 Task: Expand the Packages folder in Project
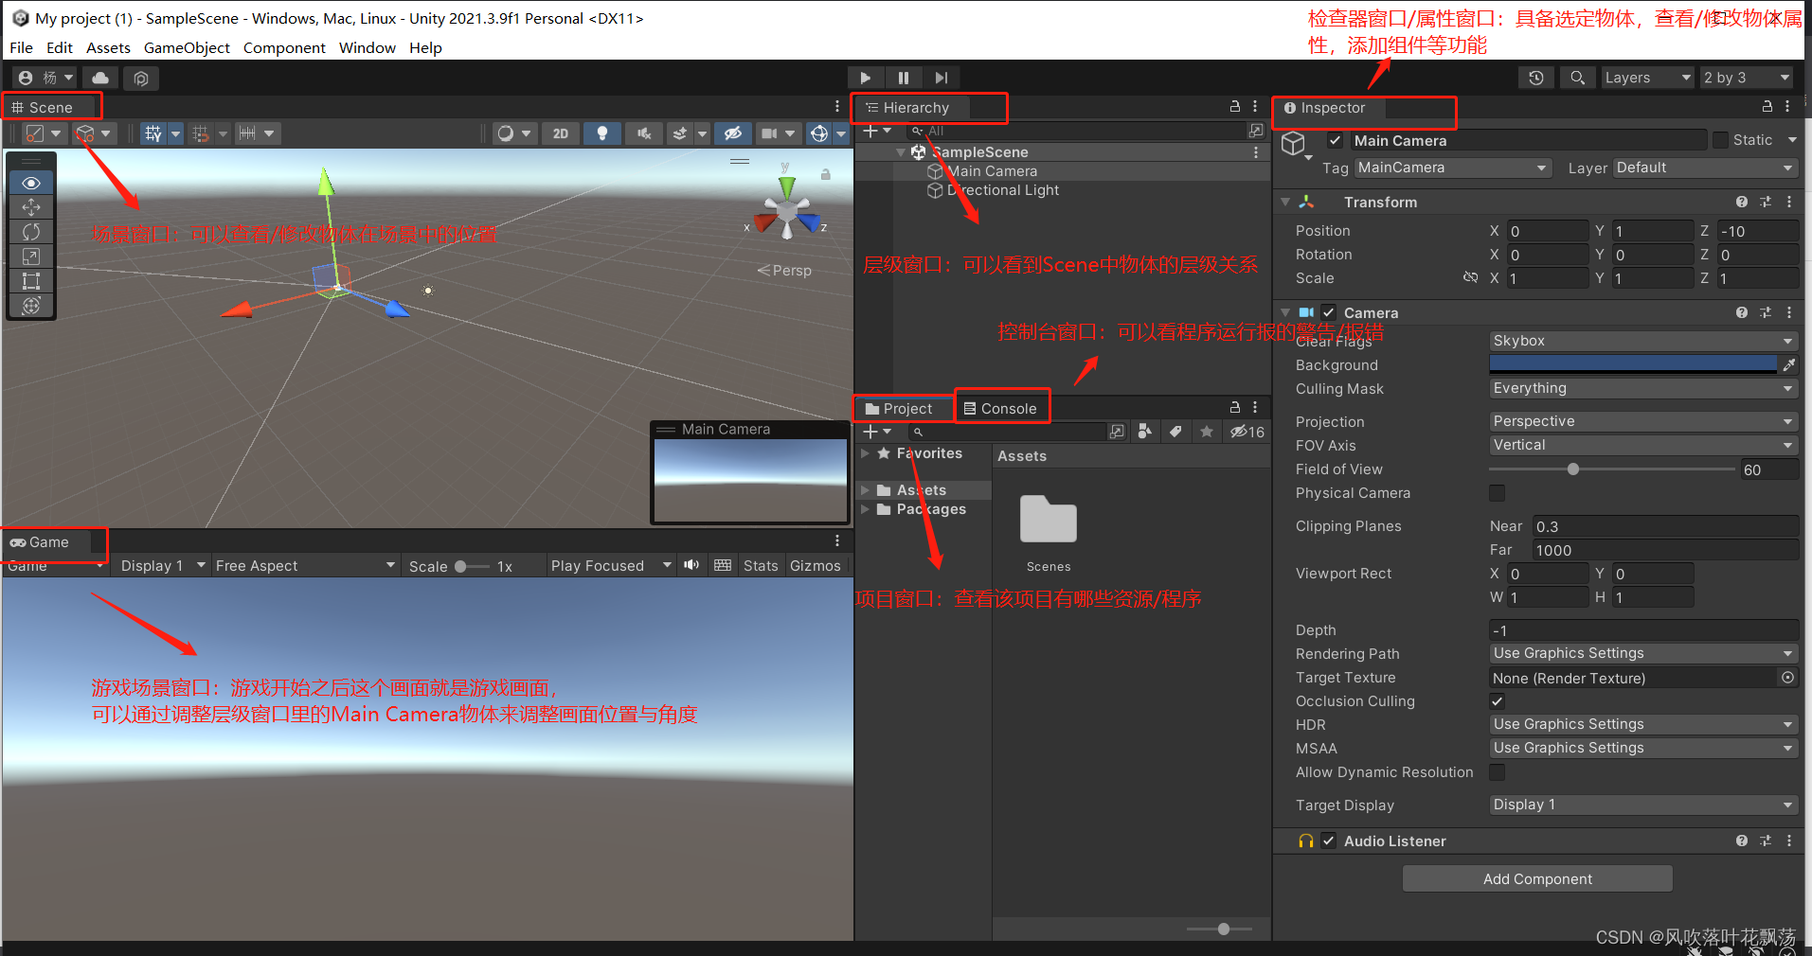[x=865, y=509]
